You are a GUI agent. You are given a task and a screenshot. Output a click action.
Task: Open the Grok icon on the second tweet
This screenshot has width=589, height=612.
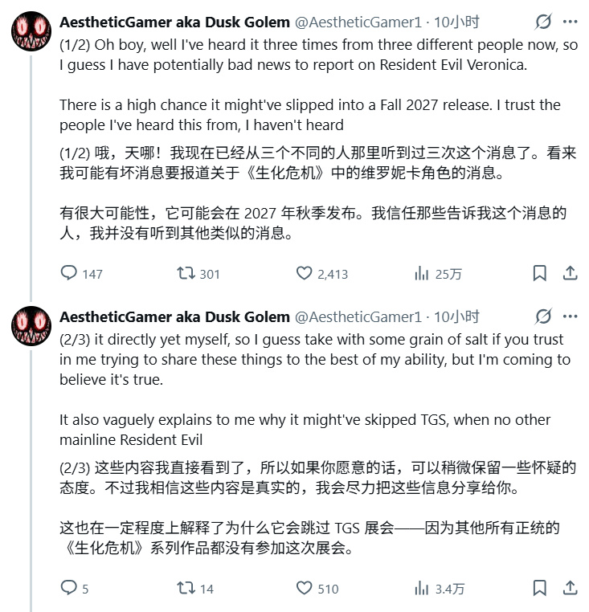click(543, 316)
